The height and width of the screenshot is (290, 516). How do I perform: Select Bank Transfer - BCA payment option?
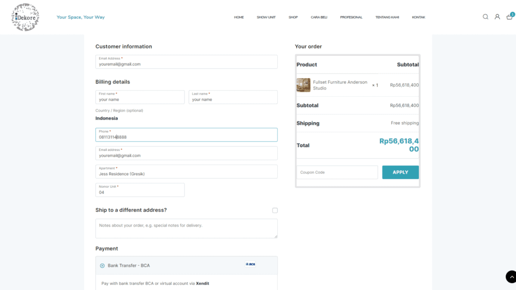click(102, 265)
